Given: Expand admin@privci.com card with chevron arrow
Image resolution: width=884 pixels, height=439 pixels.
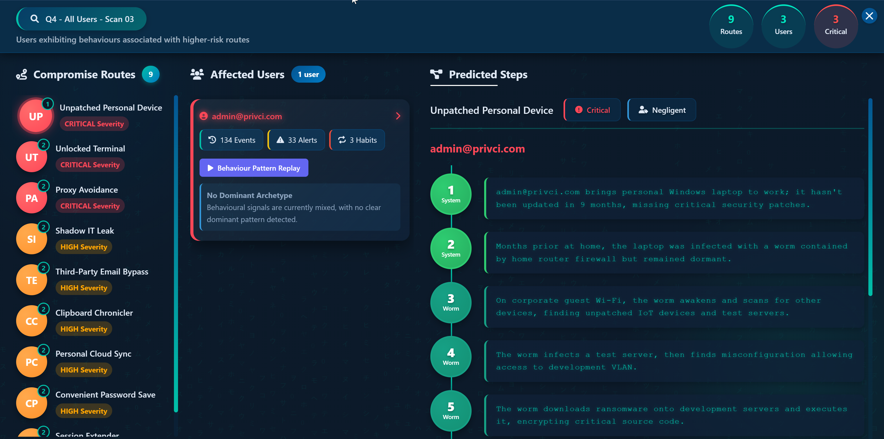Looking at the screenshot, I should tap(398, 116).
